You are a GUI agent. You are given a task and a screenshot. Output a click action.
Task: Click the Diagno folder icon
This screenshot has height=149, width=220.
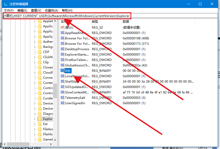[x=40, y=114]
